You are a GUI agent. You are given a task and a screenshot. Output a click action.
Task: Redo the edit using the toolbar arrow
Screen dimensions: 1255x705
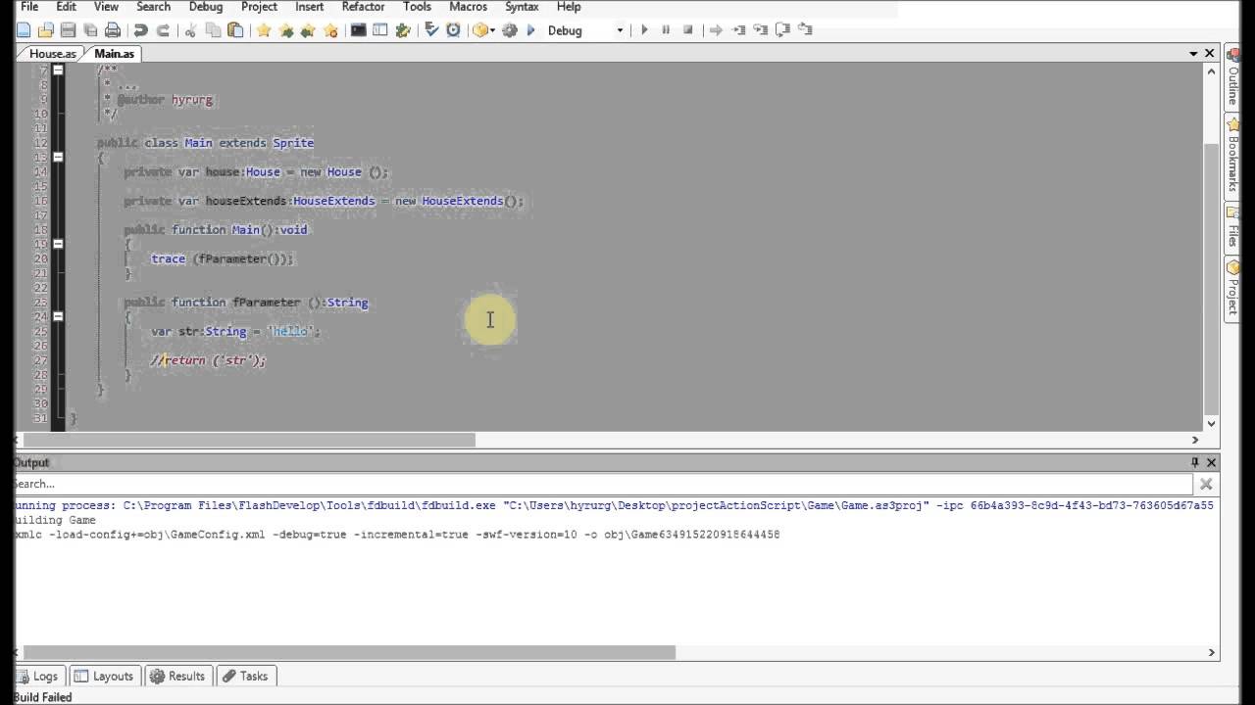(163, 30)
